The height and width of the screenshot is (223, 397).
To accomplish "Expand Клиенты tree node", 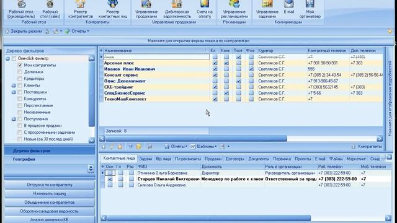I will [x=14, y=85].
